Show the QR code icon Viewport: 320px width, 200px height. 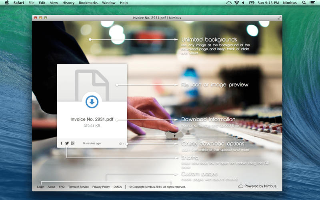pyautogui.click(x=73, y=143)
